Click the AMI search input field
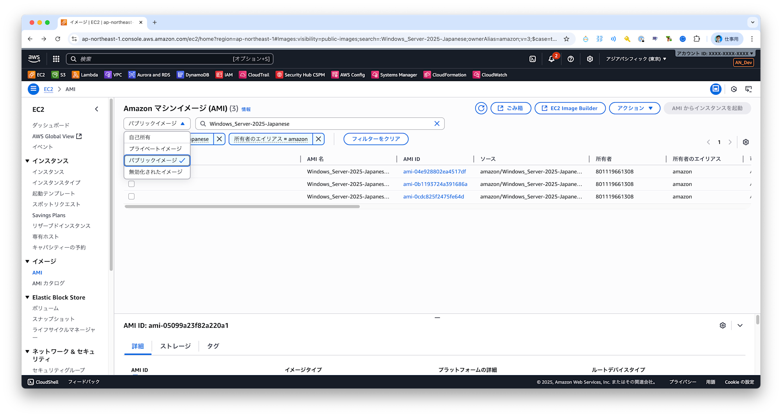Image resolution: width=782 pixels, height=417 pixels. click(x=320, y=124)
